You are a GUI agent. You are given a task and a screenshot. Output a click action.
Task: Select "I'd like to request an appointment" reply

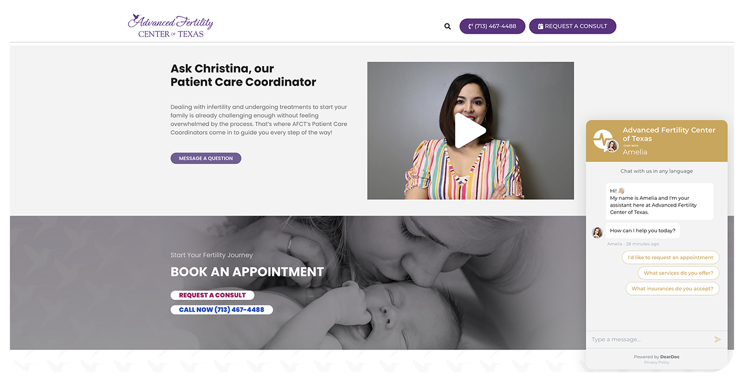[670, 258]
